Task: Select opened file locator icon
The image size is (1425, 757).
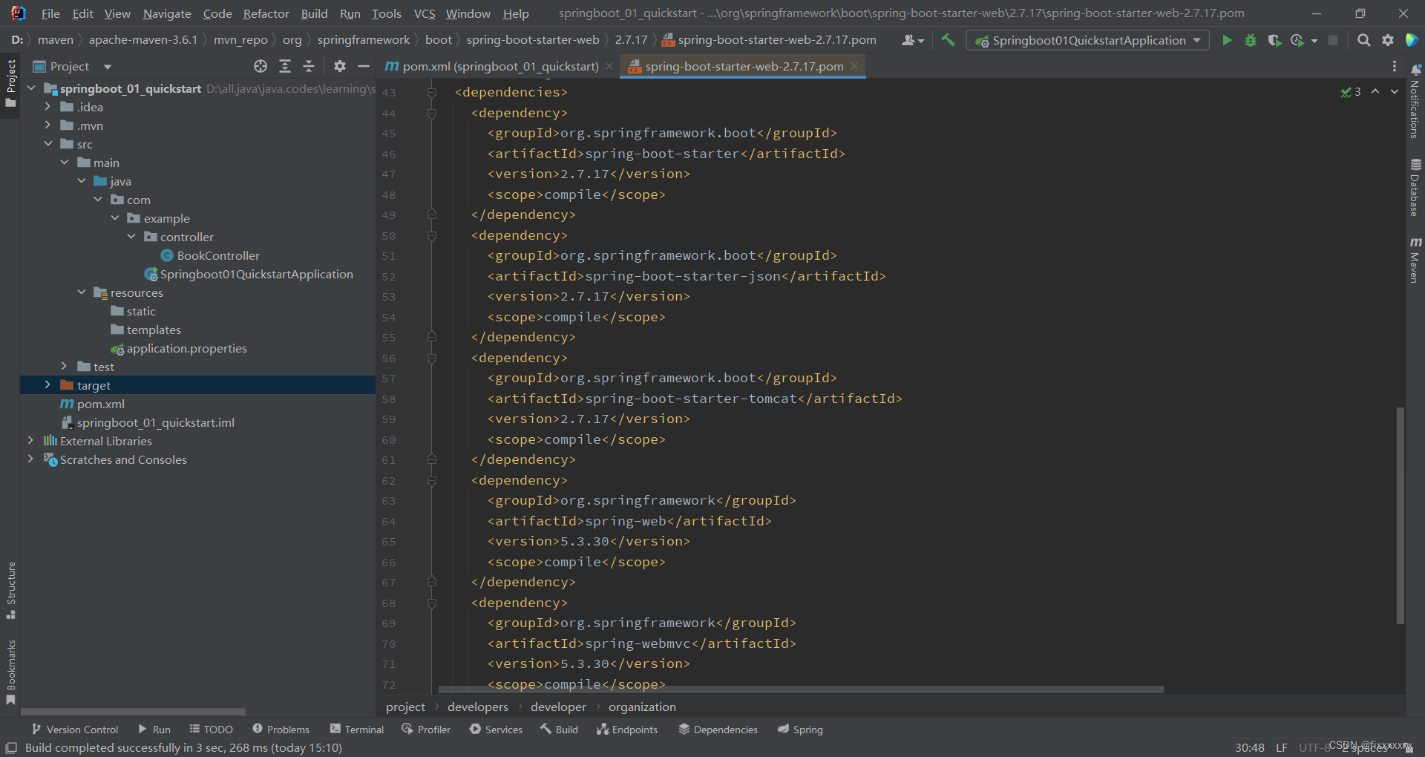Action: [261, 66]
